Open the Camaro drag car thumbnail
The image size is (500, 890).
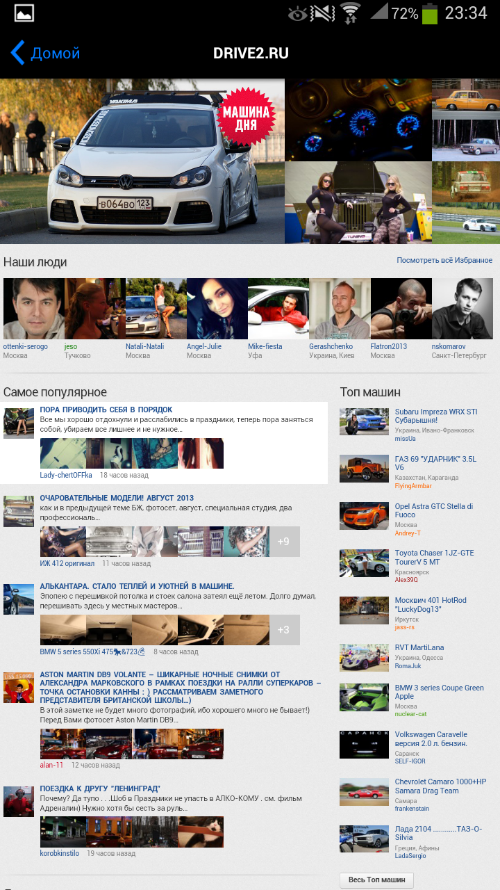click(x=364, y=791)
